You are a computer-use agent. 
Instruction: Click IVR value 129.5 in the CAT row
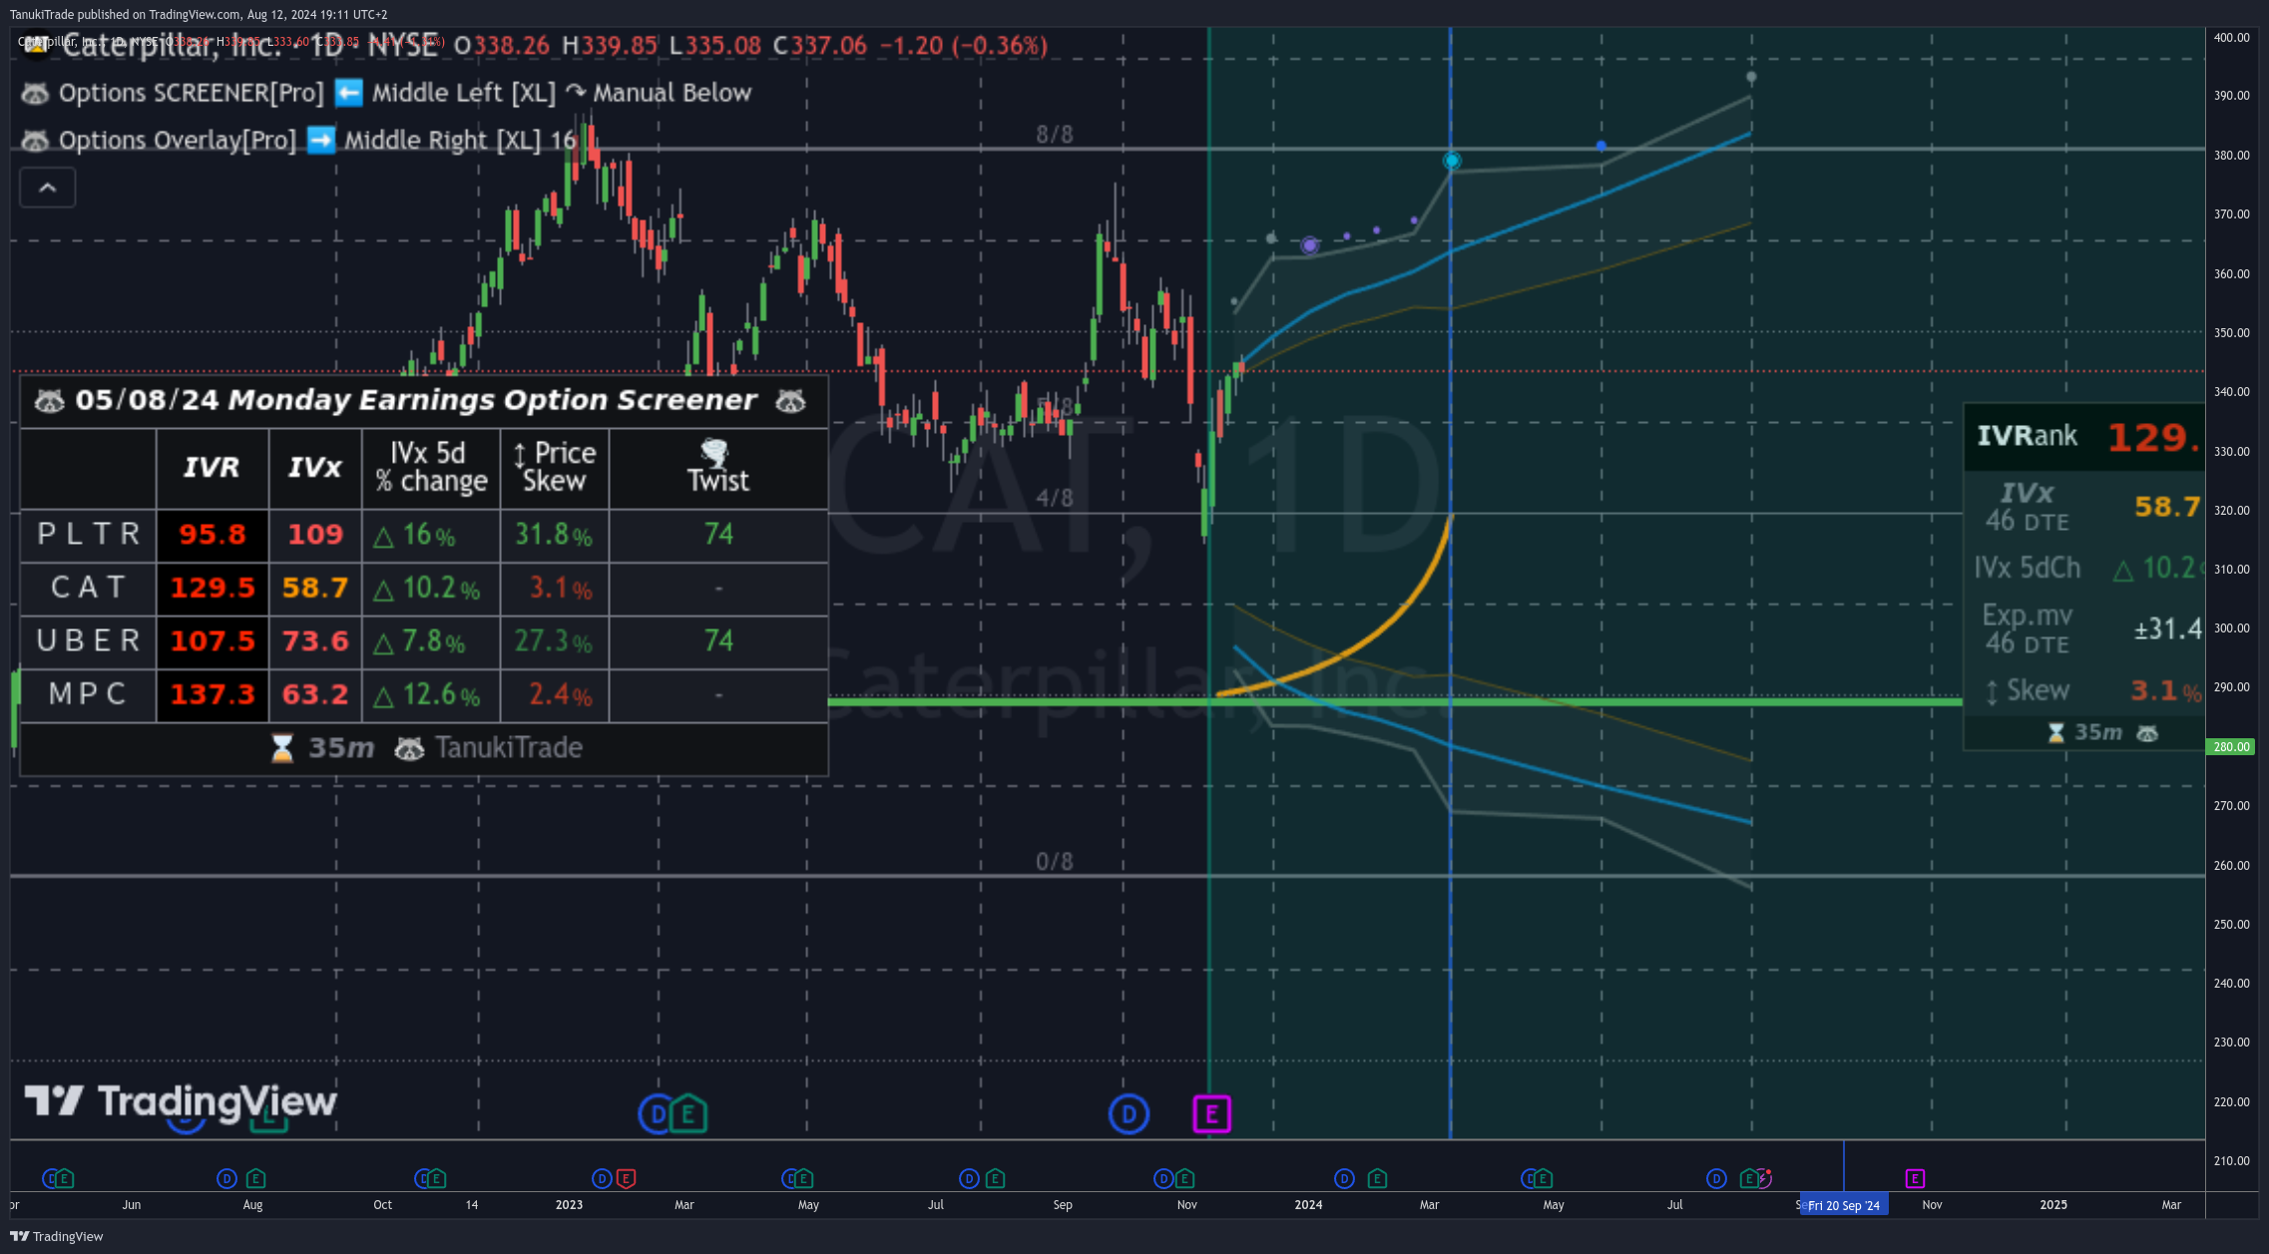(213, 588)
